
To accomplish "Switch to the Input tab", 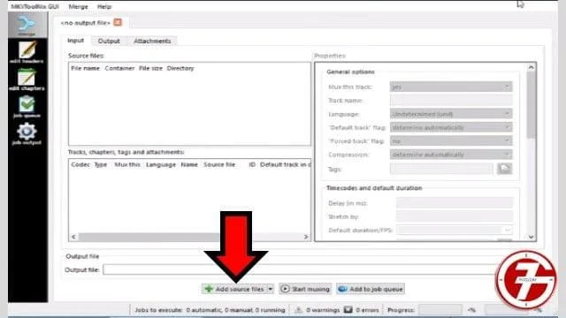I will (76, 41).
